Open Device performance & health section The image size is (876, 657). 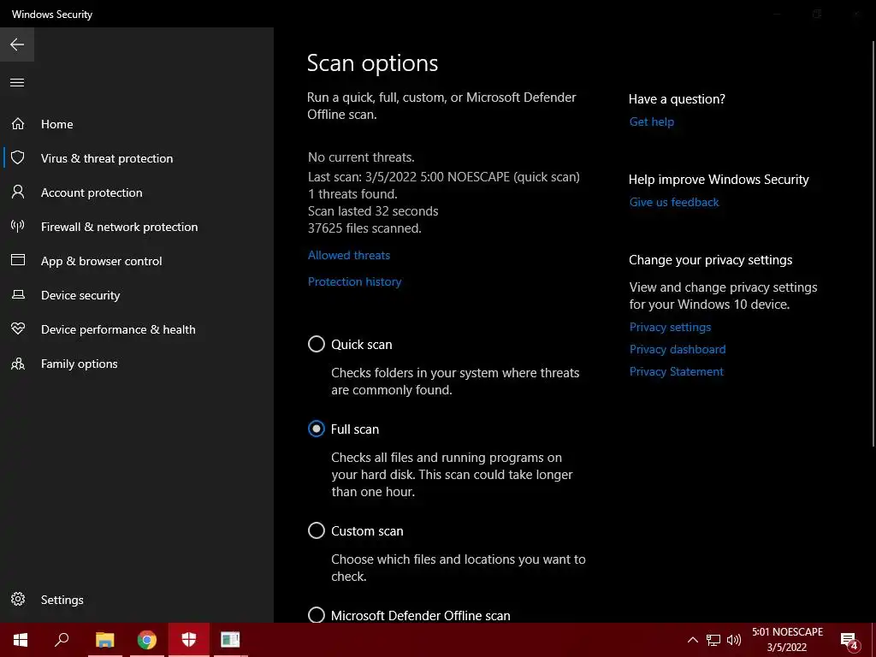pyautogui.click(x=118, y=329)
